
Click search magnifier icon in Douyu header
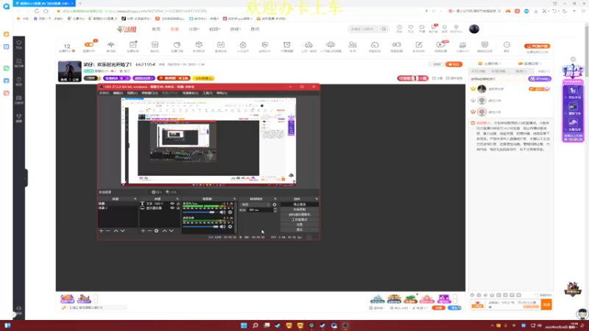coord(384,29)
